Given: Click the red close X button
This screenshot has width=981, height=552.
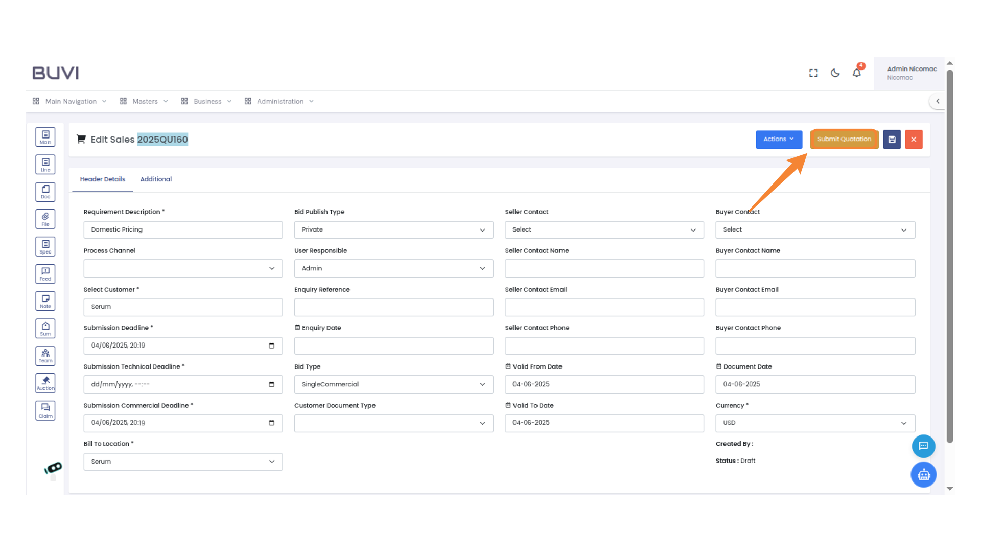Looking at the screenshot, I should click(914, 140).
